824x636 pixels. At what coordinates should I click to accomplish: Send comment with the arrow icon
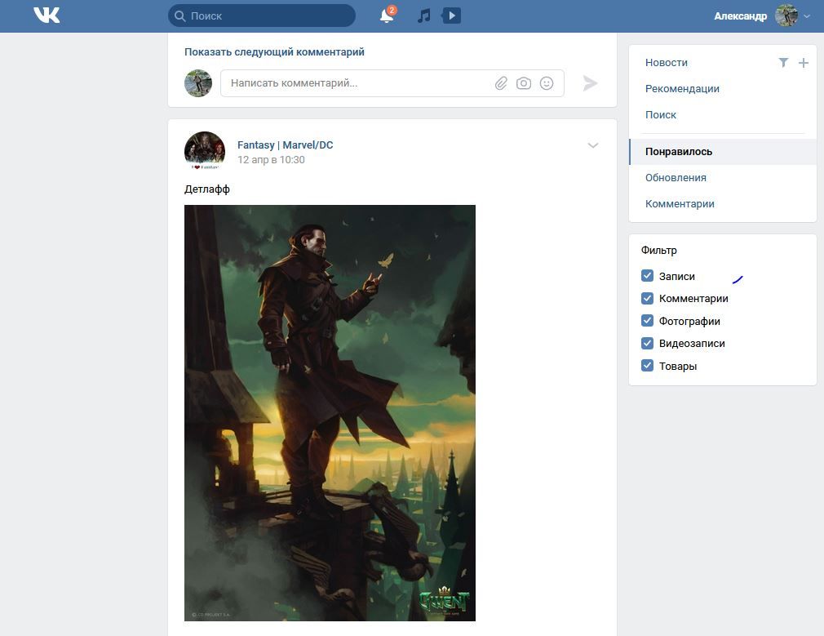pyautogui.click(x=590, y=83)
